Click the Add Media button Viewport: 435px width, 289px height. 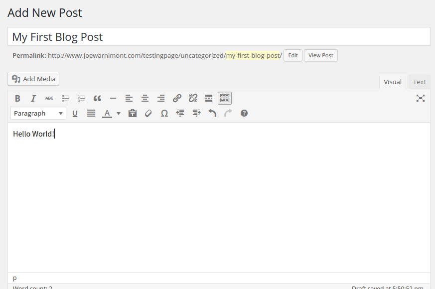[x=33, y=79]
